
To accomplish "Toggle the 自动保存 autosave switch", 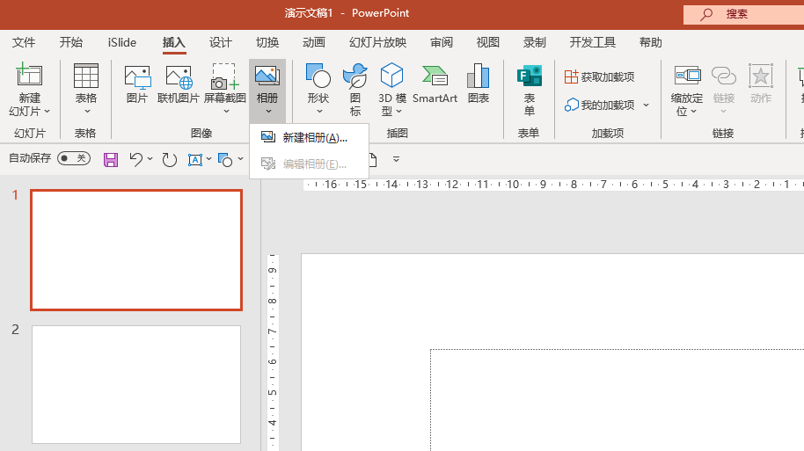I will 74,158.
